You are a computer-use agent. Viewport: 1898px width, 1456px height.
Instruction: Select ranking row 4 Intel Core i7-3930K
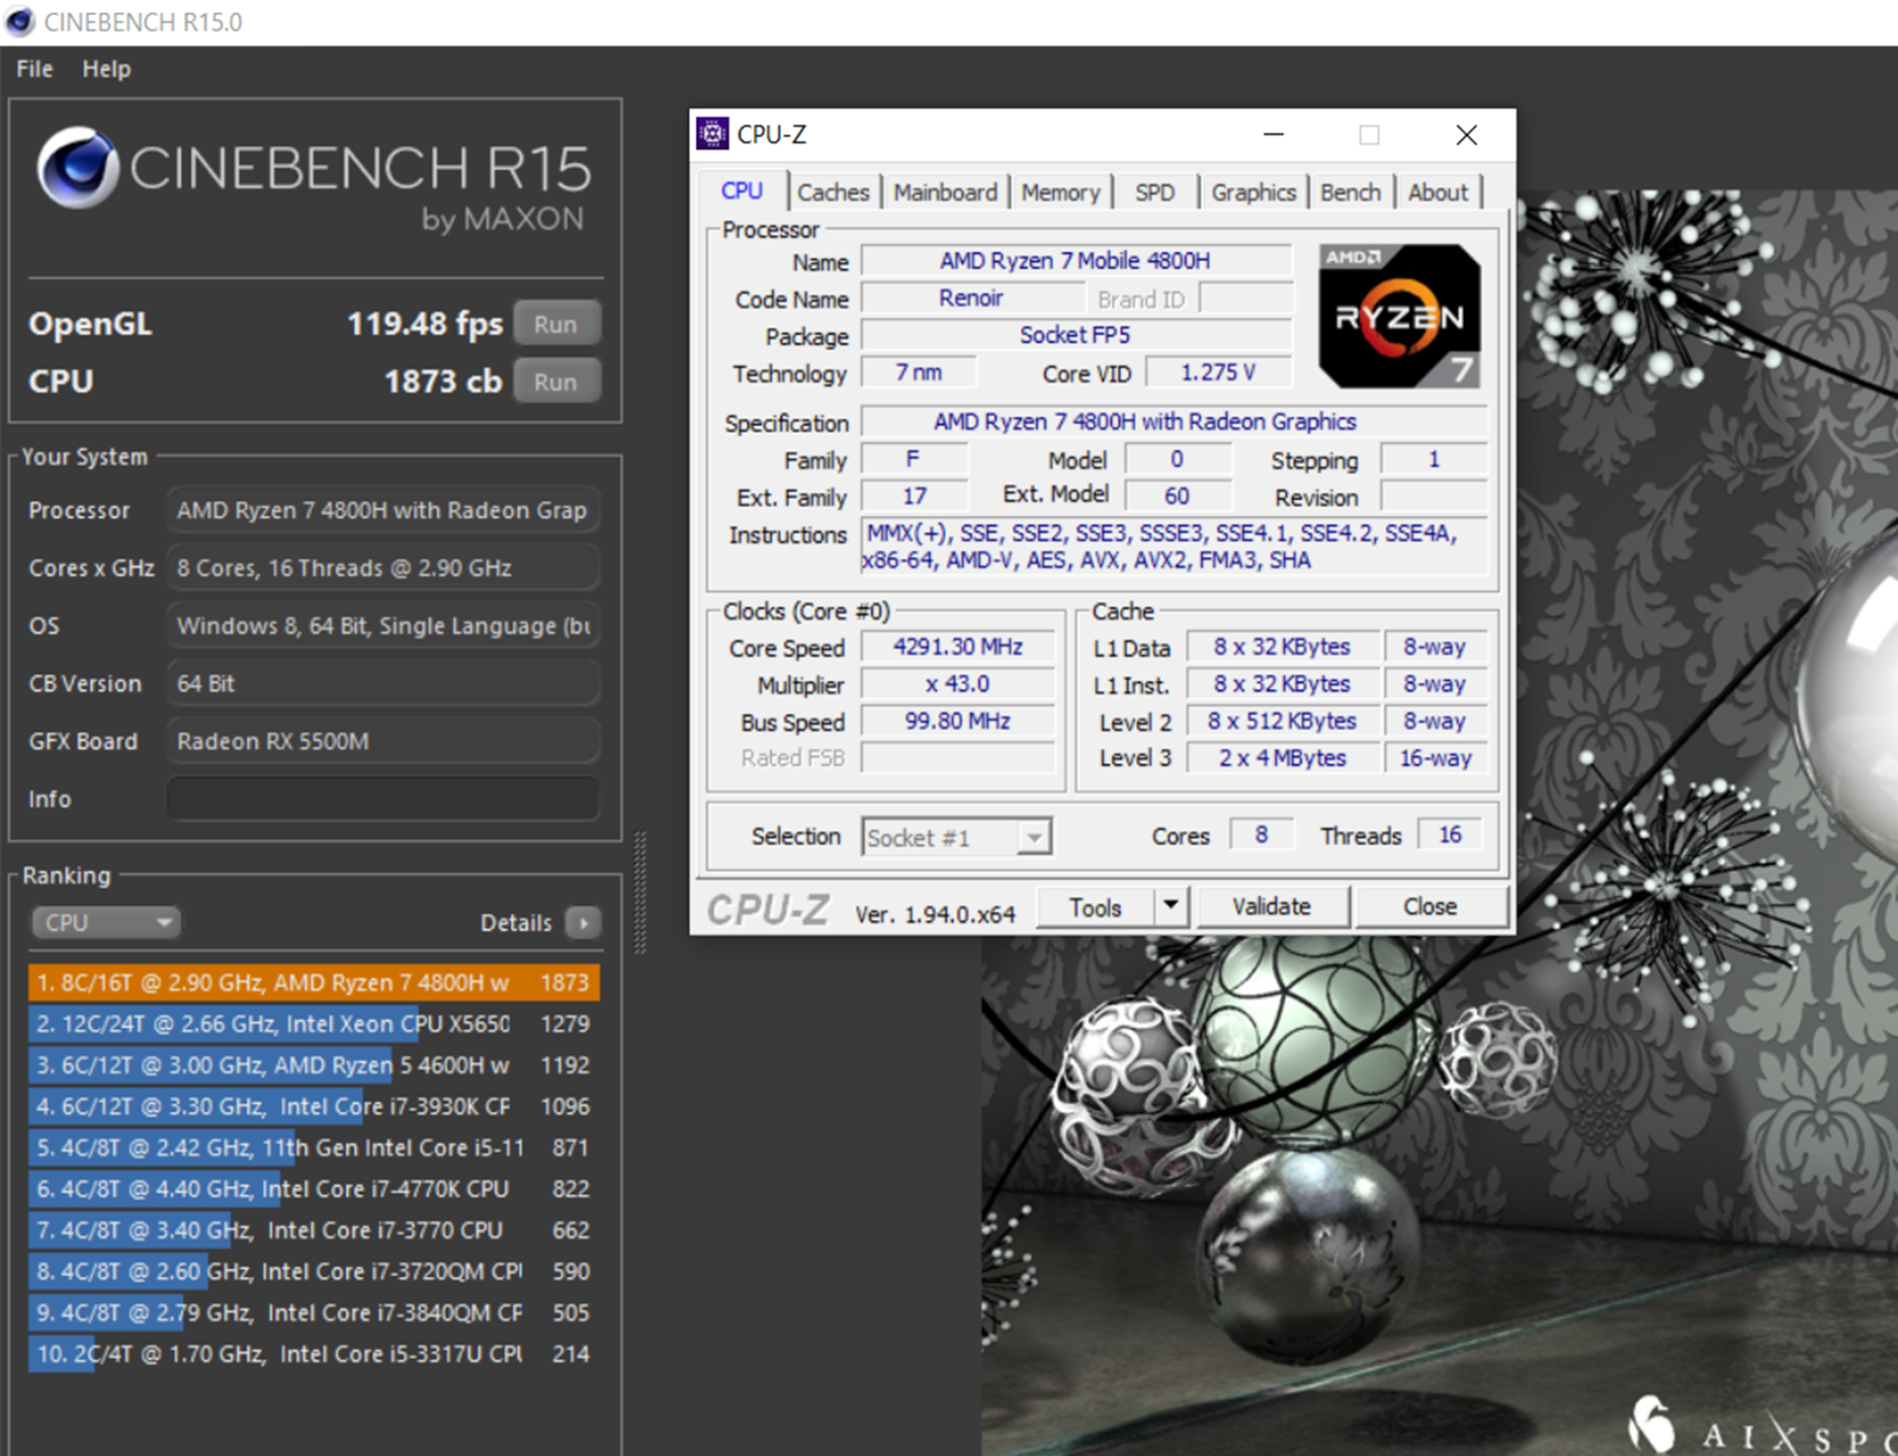[313, 1107]
